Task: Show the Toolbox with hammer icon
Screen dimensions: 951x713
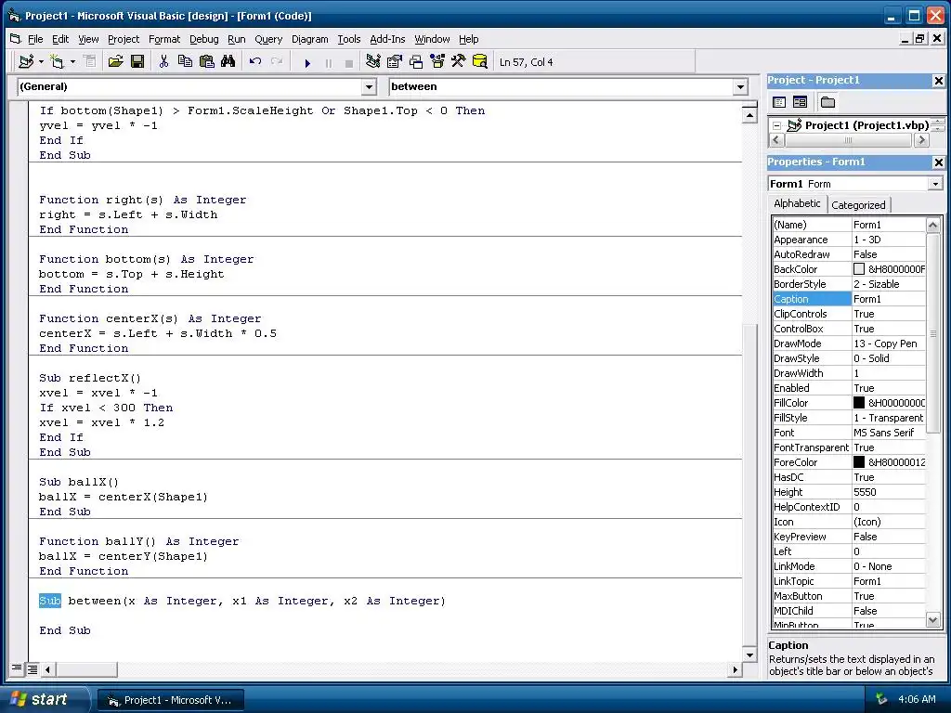Action: click(459, 61)
